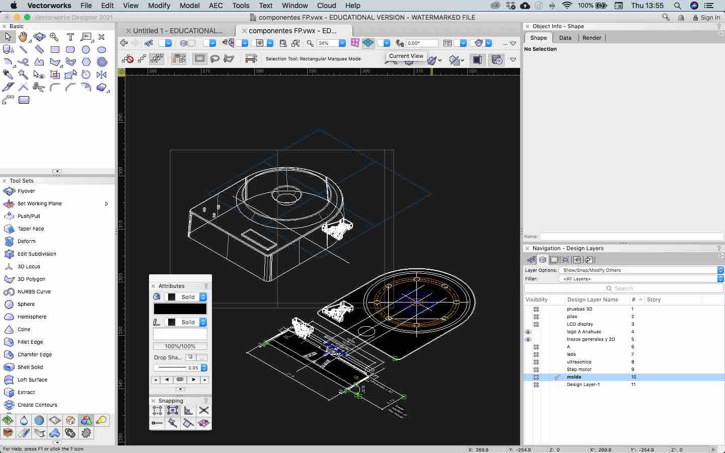Select the Oval tool
This screenshot has width=725, height=453.
tap(102, 50)
